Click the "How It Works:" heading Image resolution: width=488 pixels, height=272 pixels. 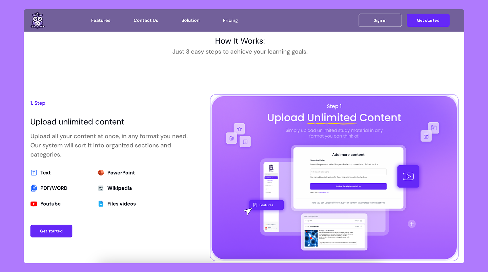(240, 41)
